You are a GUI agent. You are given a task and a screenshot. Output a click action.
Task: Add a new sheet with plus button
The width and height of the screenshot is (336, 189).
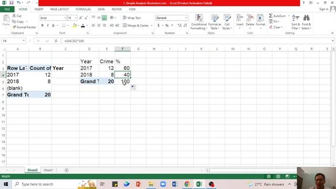(67, 170)
